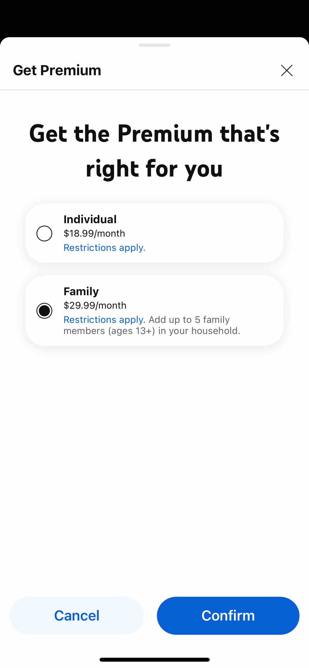
Task: Tap the $18.99/month price text
Action: [x=94, y=233]
